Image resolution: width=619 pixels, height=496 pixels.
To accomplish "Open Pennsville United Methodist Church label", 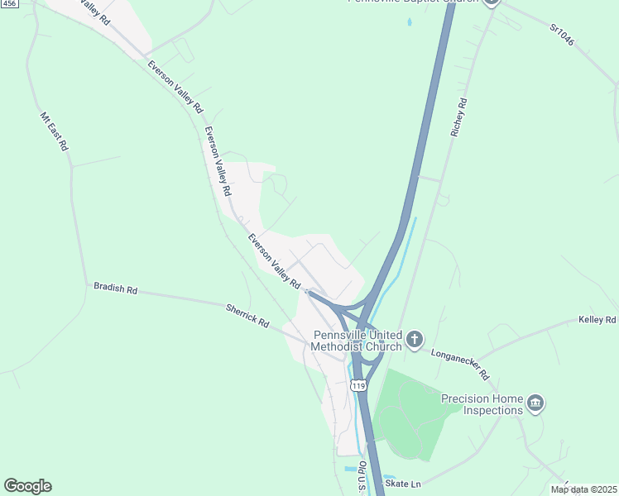I will click(x=357, y=341).
